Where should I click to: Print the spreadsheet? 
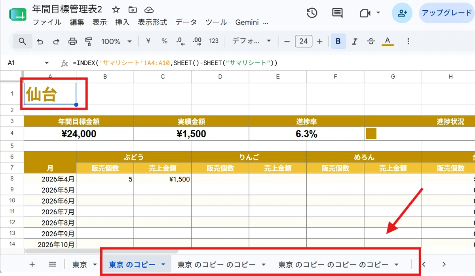72,41
